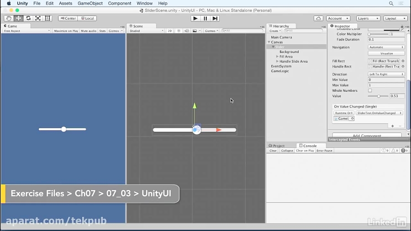Image resolution: width=411 pixels, height=231 pixels.
Task: Open Layout dropdown
Action: (x=395, y=18)
